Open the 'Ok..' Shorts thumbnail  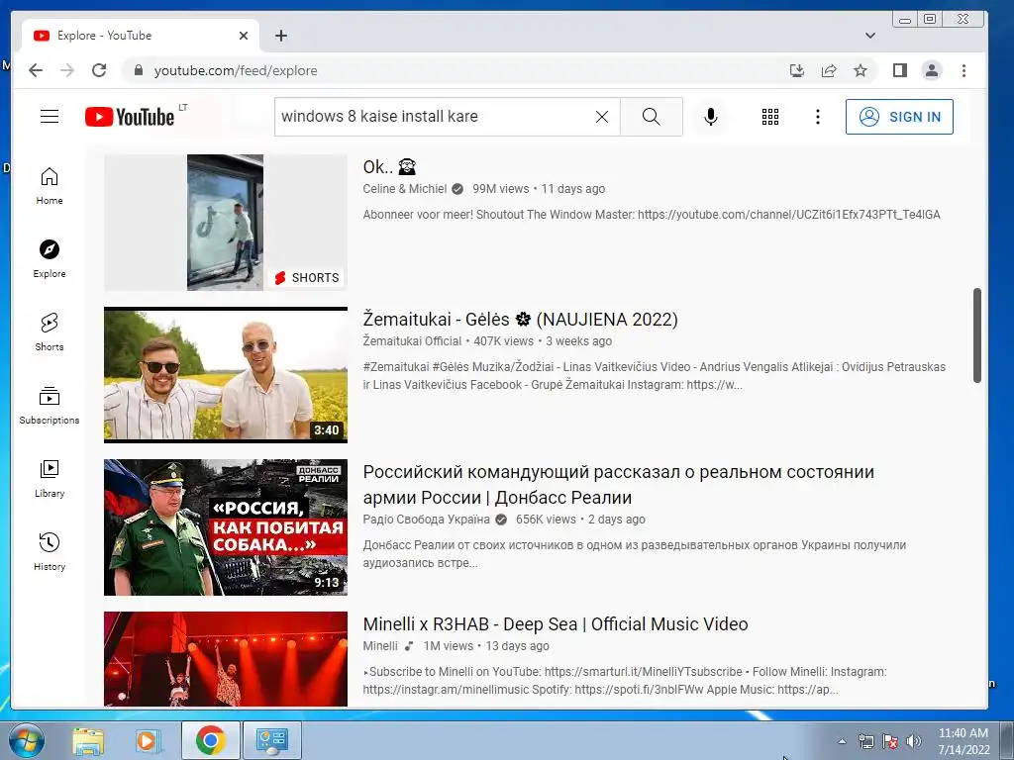click(225, 223)
